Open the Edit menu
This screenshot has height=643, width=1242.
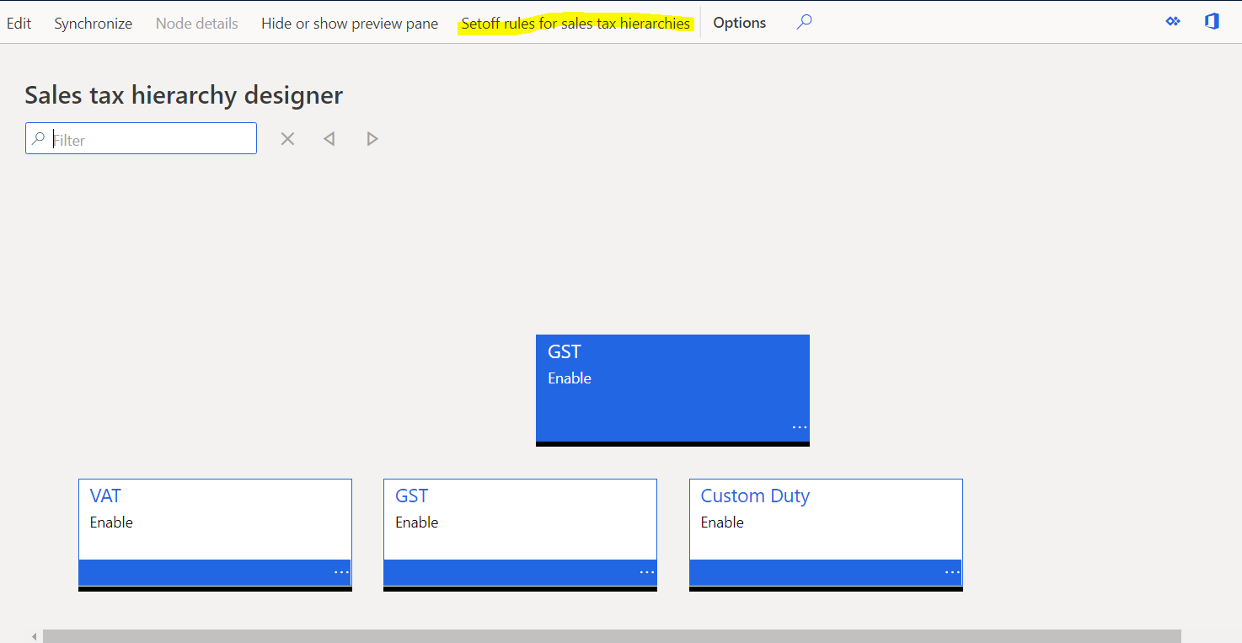point(19,23)
